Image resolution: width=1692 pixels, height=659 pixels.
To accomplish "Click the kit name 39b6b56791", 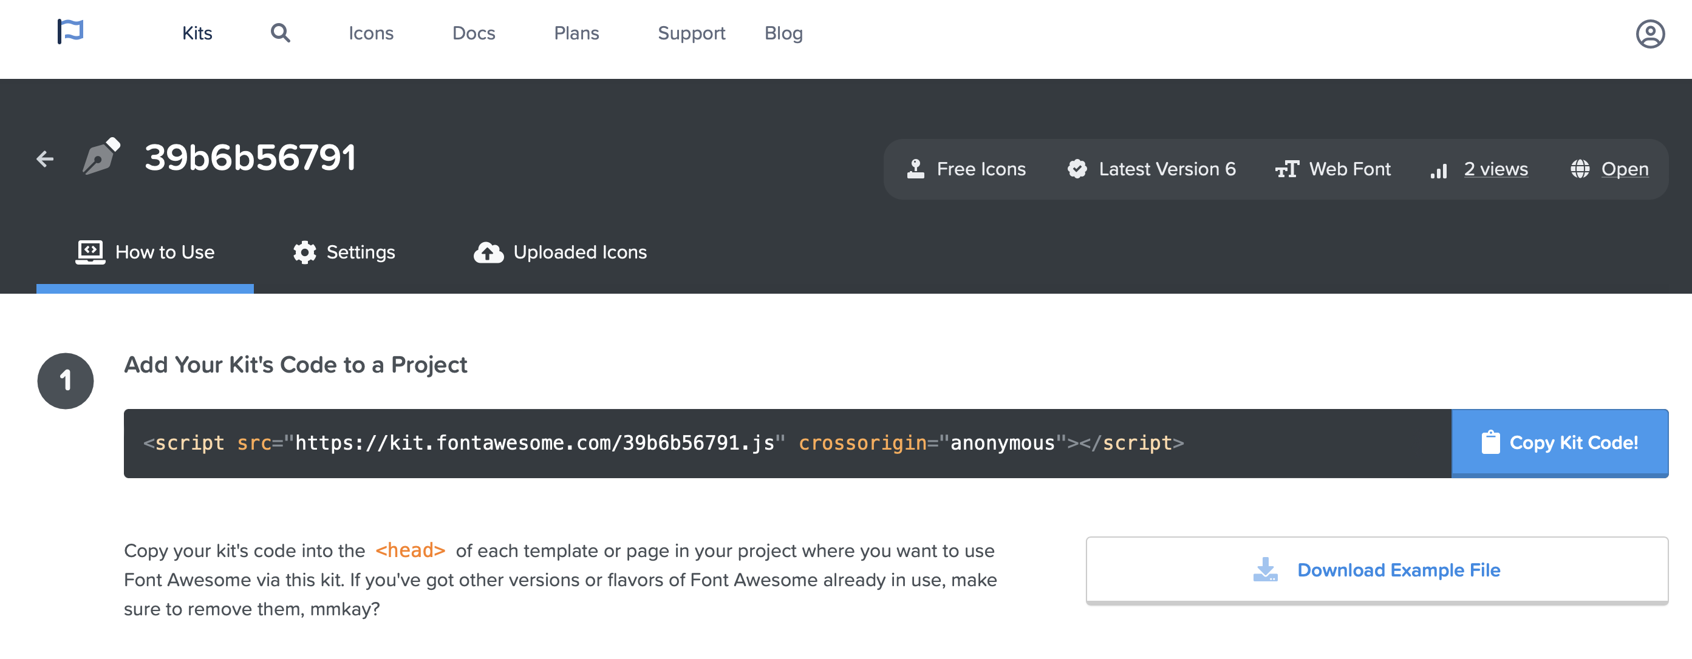I will point(250,158).
